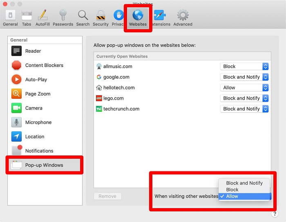Click the allmusic.com favicon
Screen dimensions: 286x222
point(99,67)
